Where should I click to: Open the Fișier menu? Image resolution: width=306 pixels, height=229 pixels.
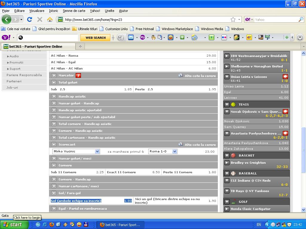click(x=6, y=11)
